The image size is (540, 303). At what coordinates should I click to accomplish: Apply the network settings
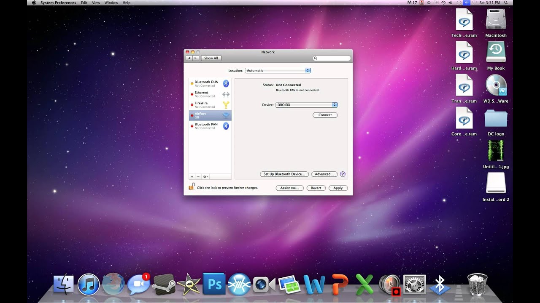(x=338, y=188)
